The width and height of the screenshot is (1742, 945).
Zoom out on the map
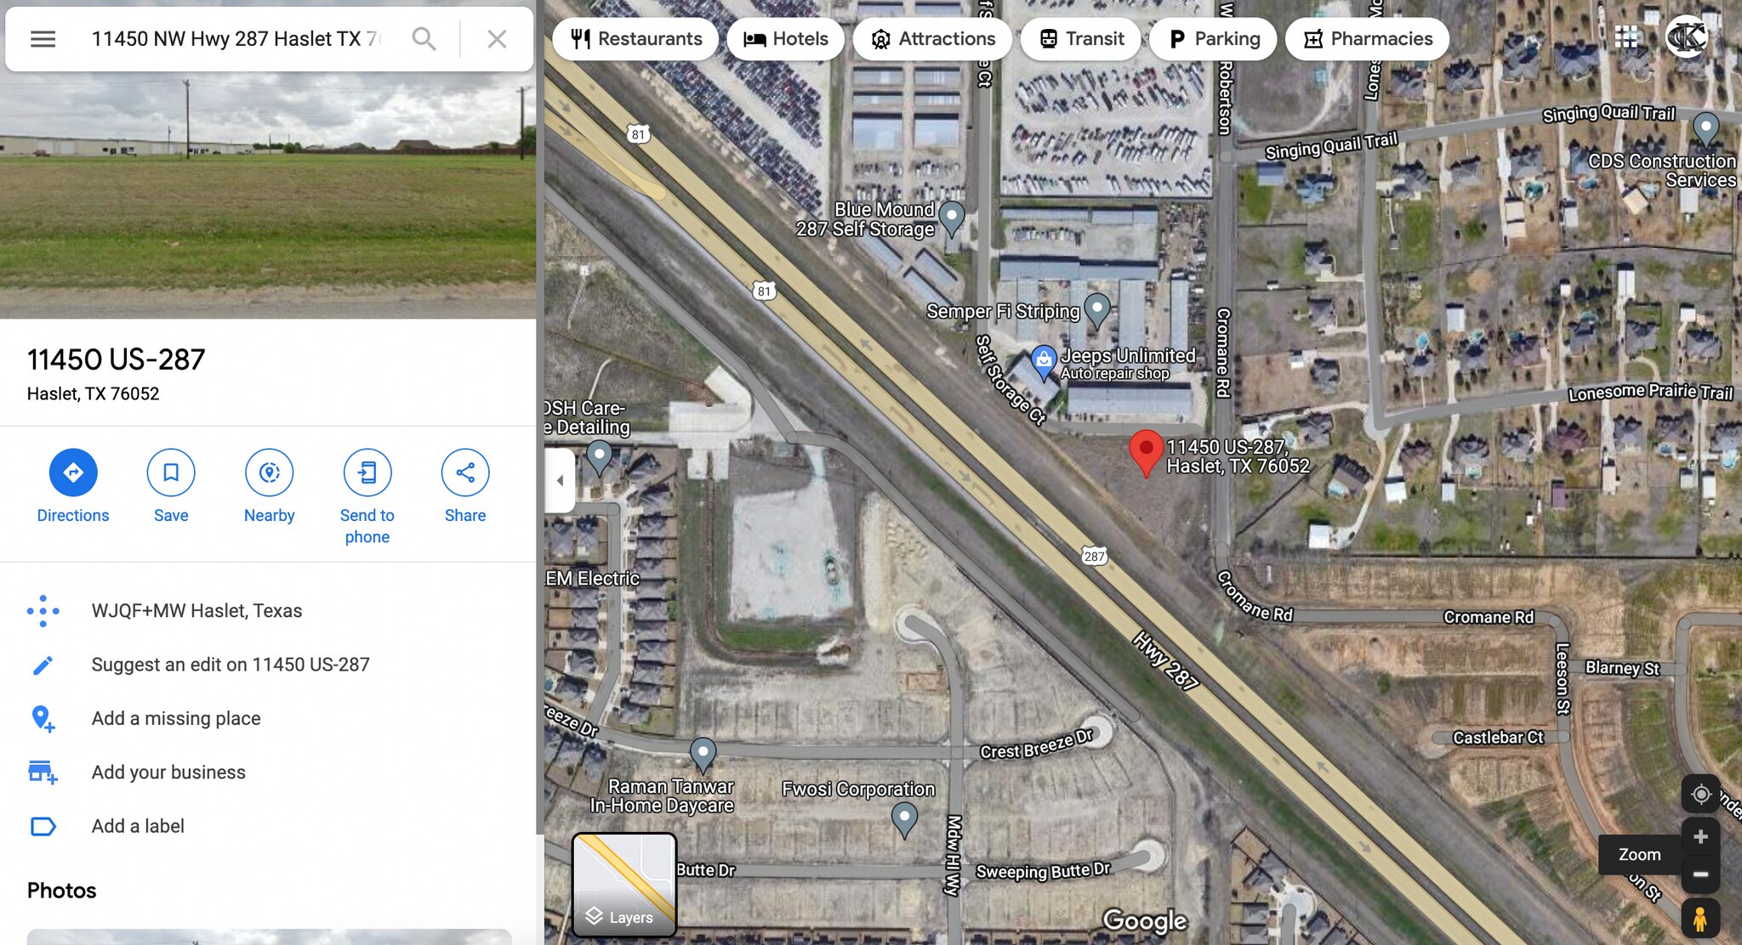coord(1701,874)
